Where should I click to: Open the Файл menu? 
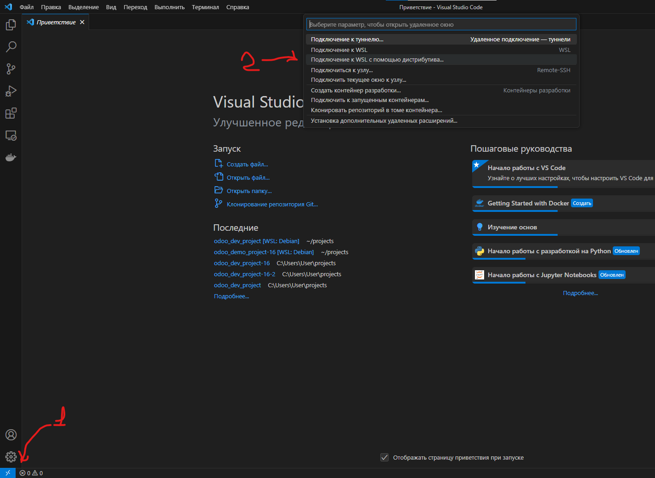(27, 7)
